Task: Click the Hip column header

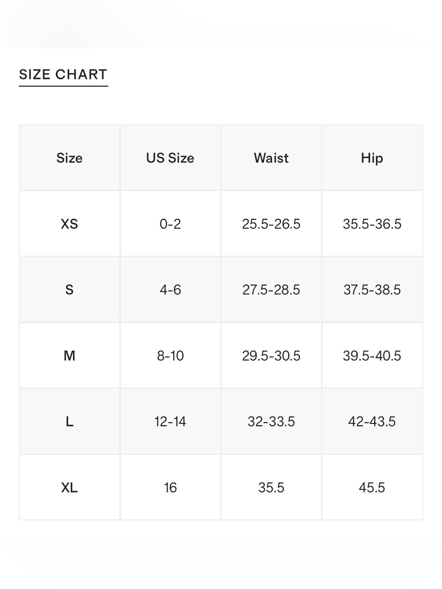Action: click(x=372, y=158)
